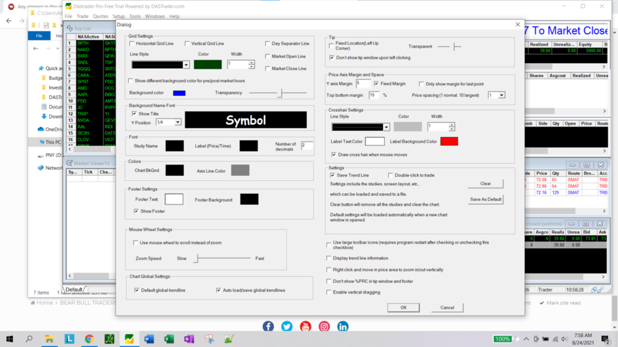This screenshot has width=618, height=347.
Task: Click the Y axis Margin field
Action: coord(363,83)
